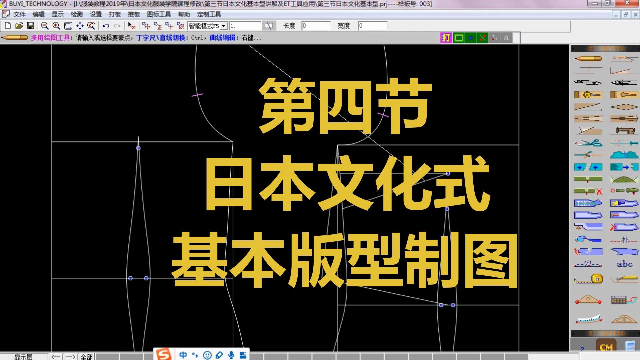Screen dimensions: 640x360
Task: Click the Undo toolbar icon
Action: [106, 25]
